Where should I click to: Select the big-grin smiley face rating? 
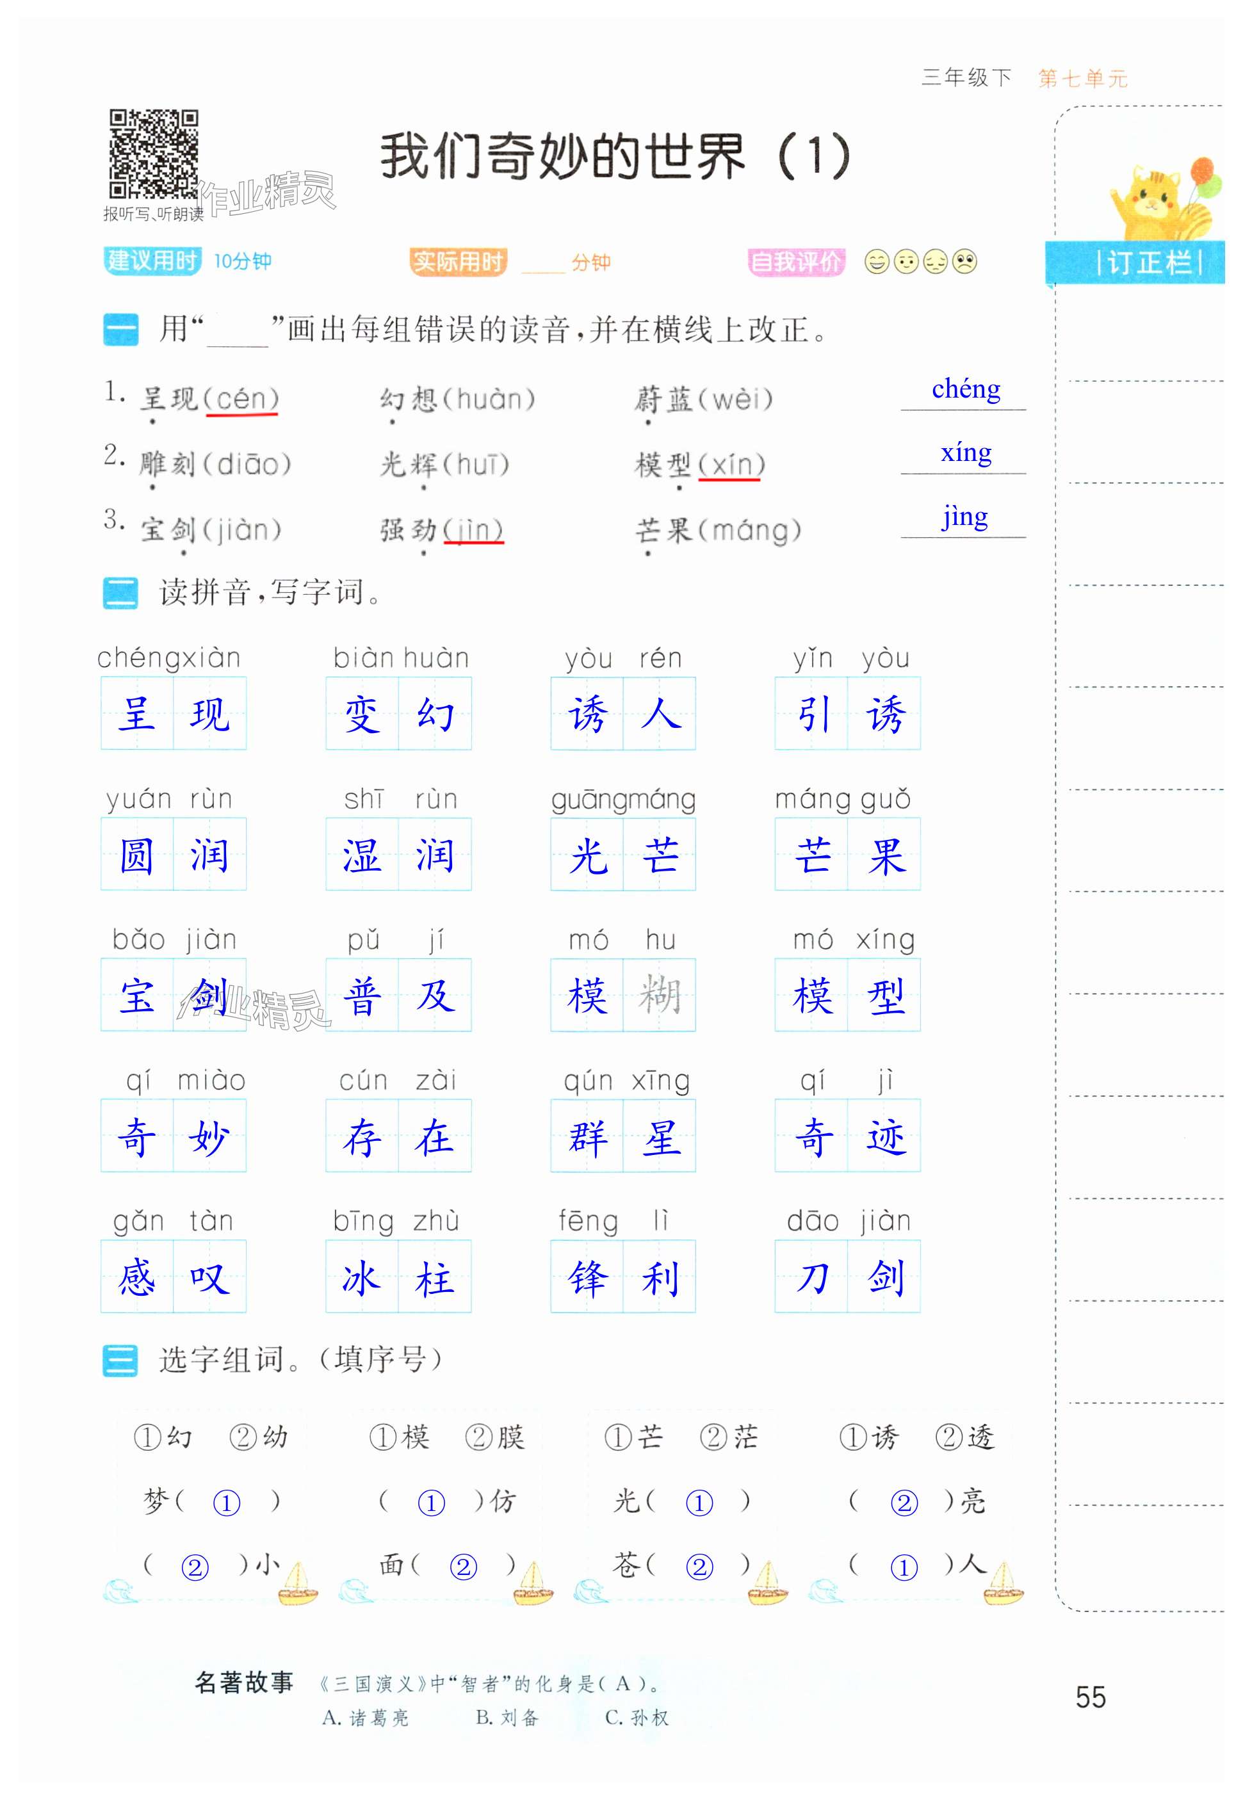[877, 262]
